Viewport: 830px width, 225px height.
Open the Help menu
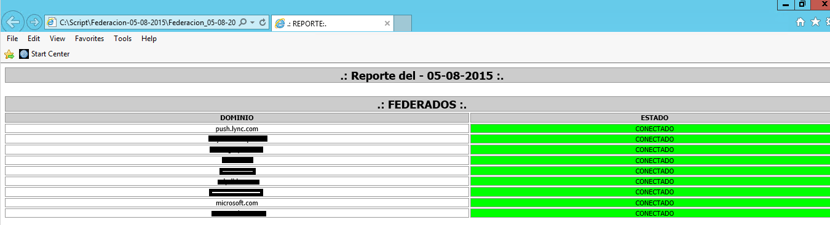point(149,39)
